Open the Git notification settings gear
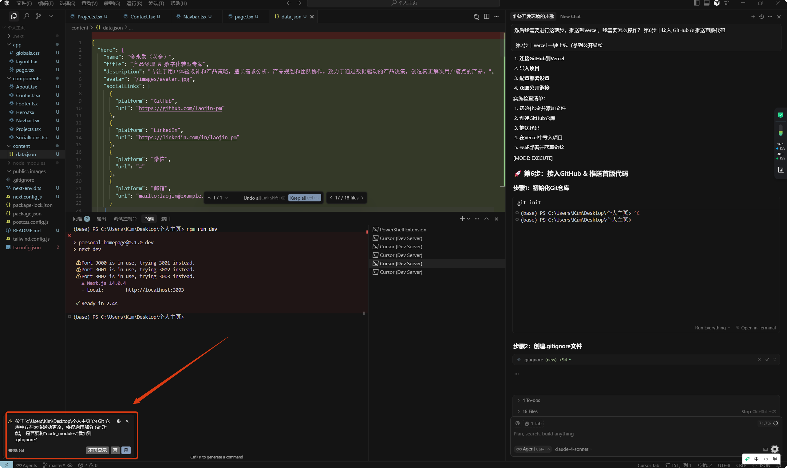Viewport: 787px width, 468px height. pyautogui.click(x=119, y=421)
